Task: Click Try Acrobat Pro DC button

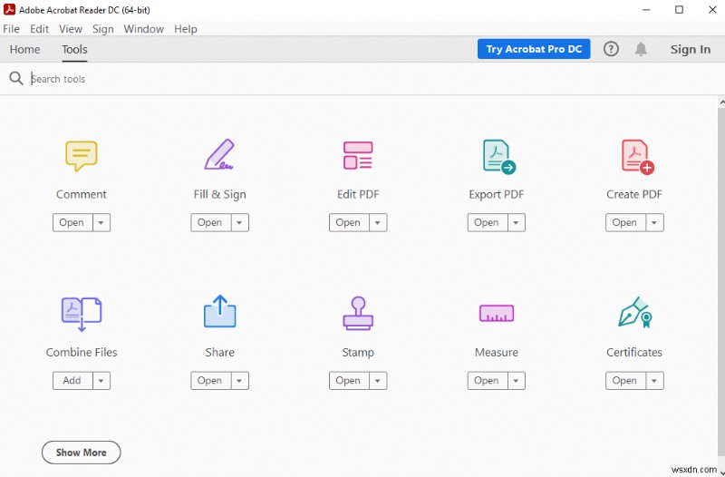Action: coord(534,49)
